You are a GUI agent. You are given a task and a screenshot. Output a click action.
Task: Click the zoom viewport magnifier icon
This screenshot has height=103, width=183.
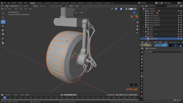(137, 22)
